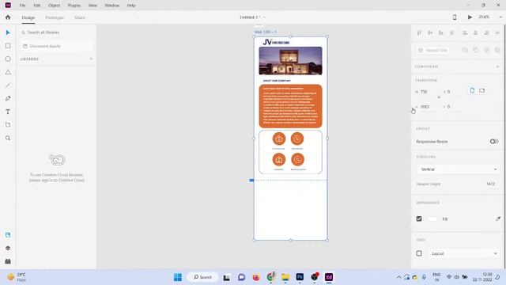506x285 pixels.
Task: Click Document Assets button
Action: 56,46
